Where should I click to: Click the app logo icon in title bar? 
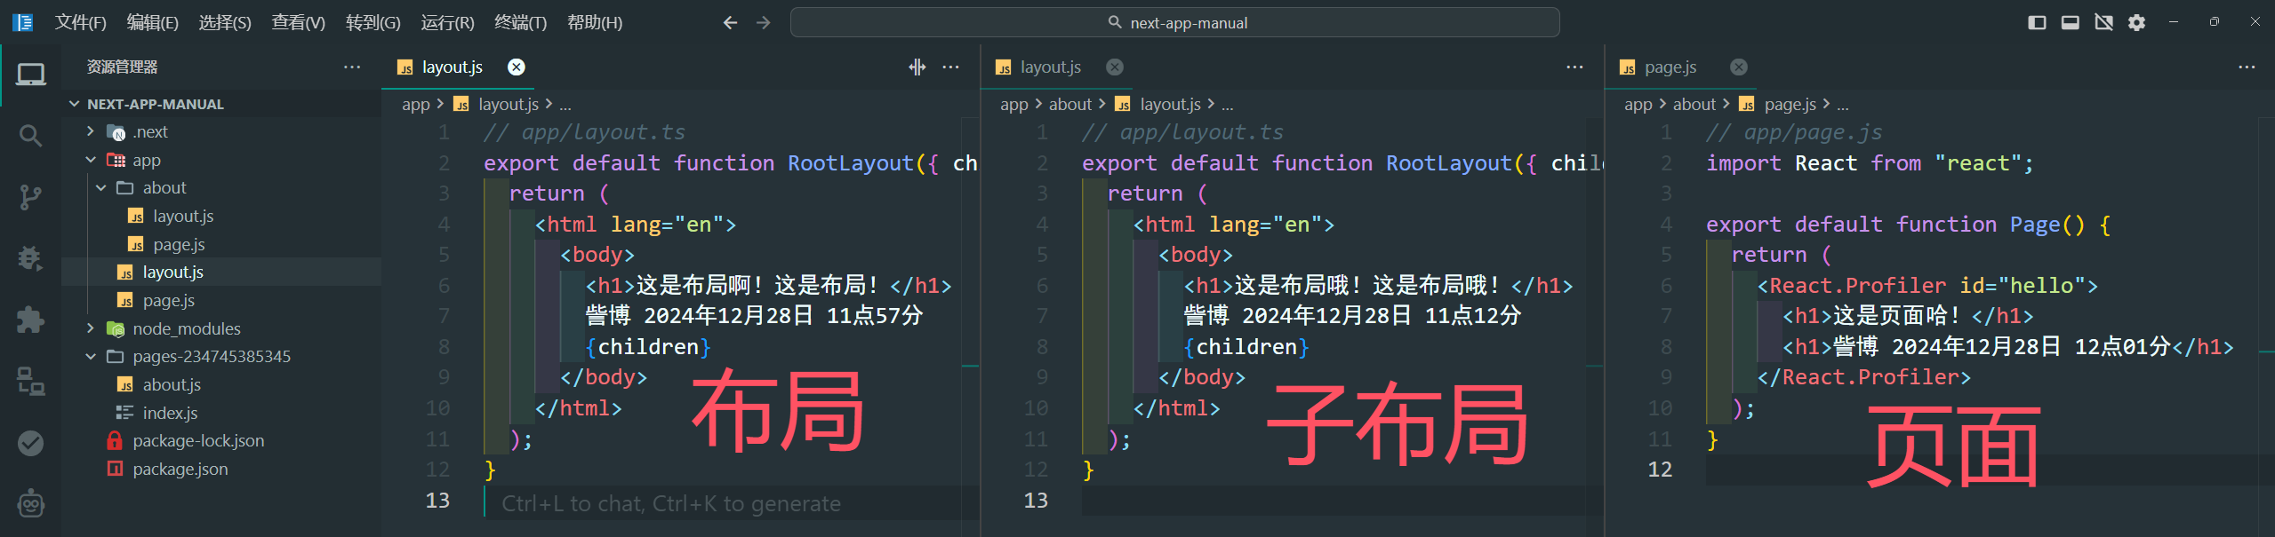pyautogui.click(x=22, y=22)
